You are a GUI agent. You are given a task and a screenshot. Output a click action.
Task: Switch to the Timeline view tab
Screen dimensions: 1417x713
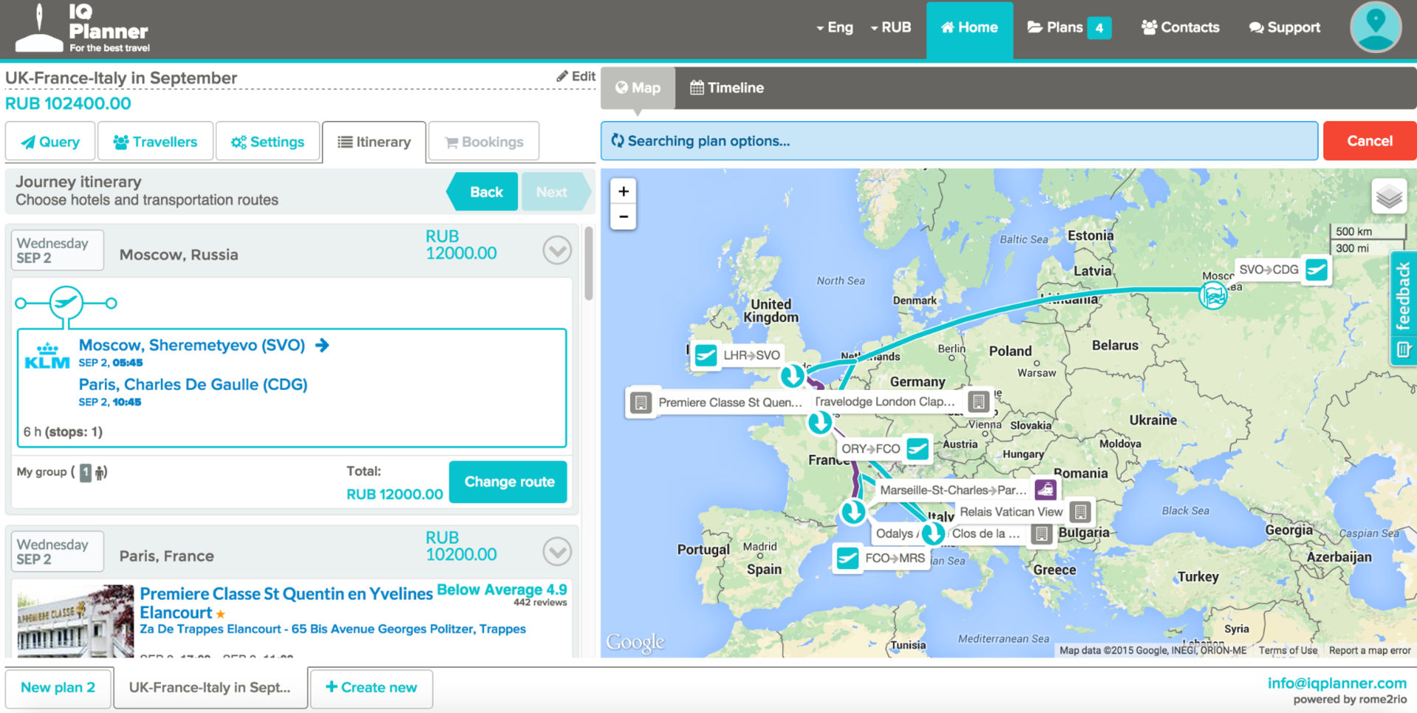tap(727, 88)
